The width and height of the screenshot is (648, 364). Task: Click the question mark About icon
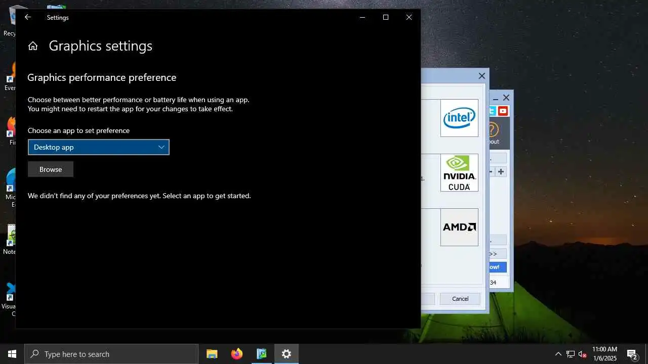[x=493, y=129]
